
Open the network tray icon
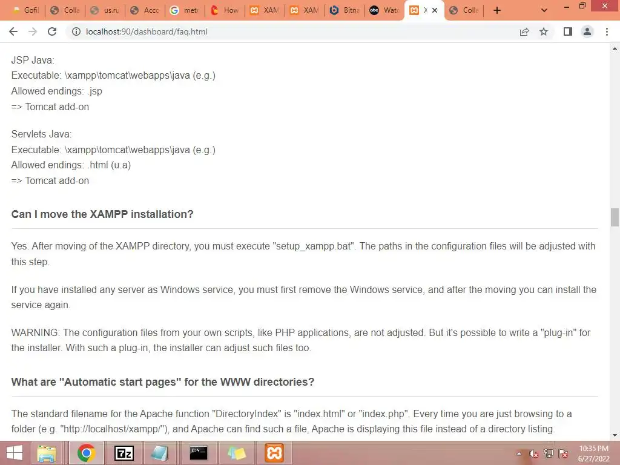click(548, 453)
